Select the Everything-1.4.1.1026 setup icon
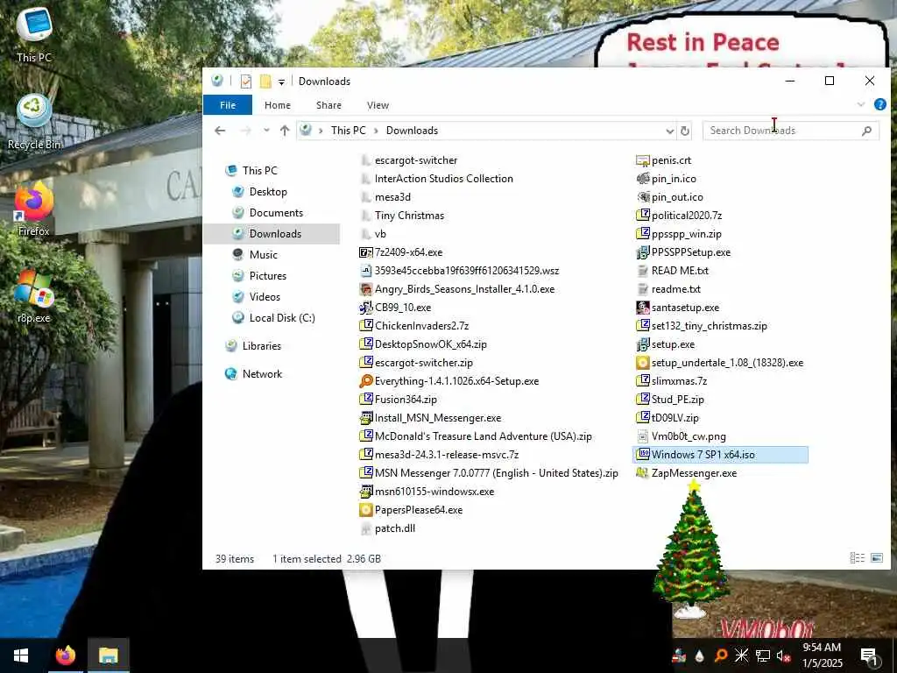 coord(365,381)
